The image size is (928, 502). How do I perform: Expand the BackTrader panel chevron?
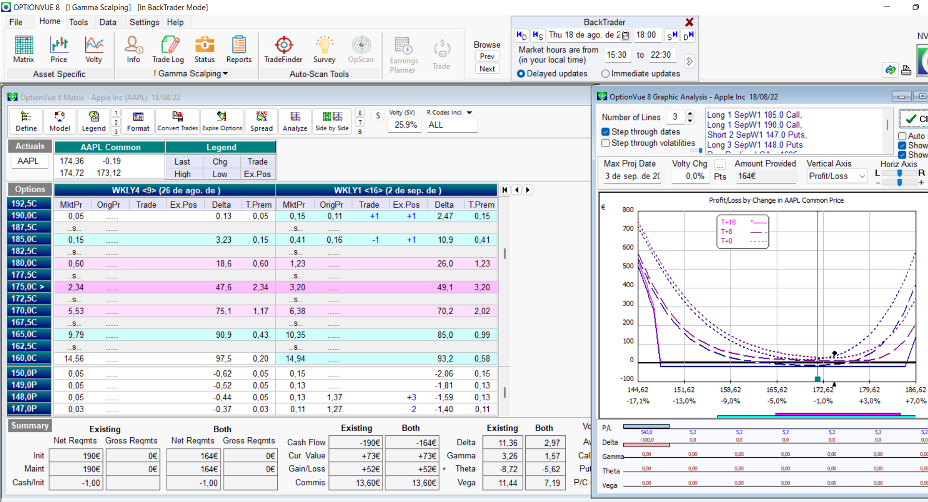coord(690,61)
